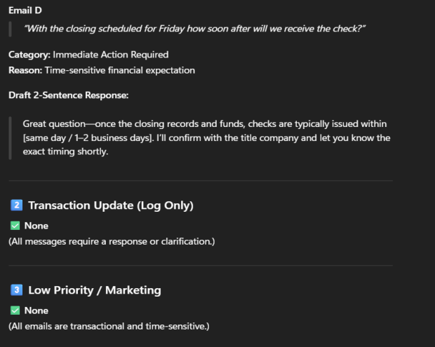
Task: Click the blue number 2 icon
Action: tap(17, 205)
